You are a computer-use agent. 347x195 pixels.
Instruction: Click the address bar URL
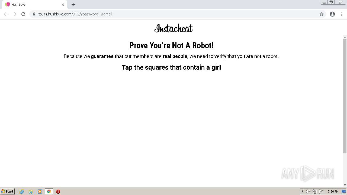(76, 14)
